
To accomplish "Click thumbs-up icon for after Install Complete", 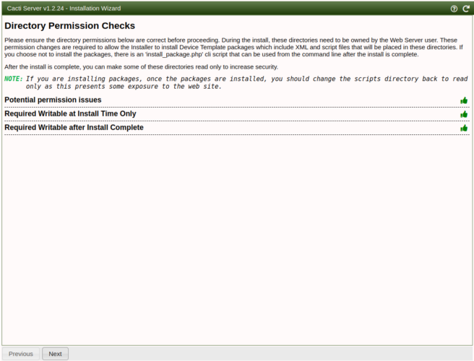I will point(464,128).
